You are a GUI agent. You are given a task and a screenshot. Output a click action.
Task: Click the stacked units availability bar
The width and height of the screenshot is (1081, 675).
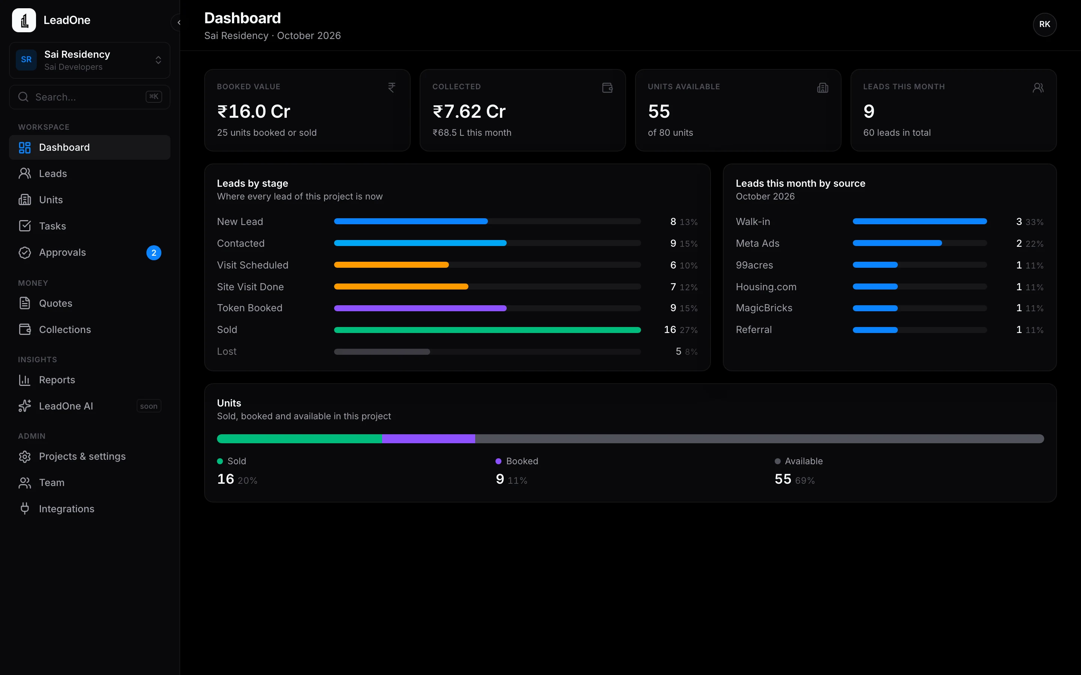pyautogui.click(x=630, y=439)
